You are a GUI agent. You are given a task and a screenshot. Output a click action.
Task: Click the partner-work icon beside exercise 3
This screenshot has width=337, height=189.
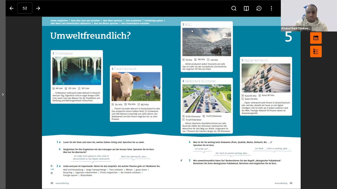pos(181,160)
